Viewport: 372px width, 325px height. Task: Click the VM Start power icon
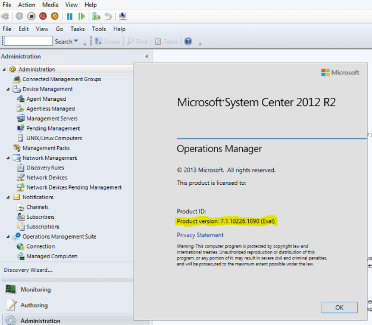tap(19, 16)
